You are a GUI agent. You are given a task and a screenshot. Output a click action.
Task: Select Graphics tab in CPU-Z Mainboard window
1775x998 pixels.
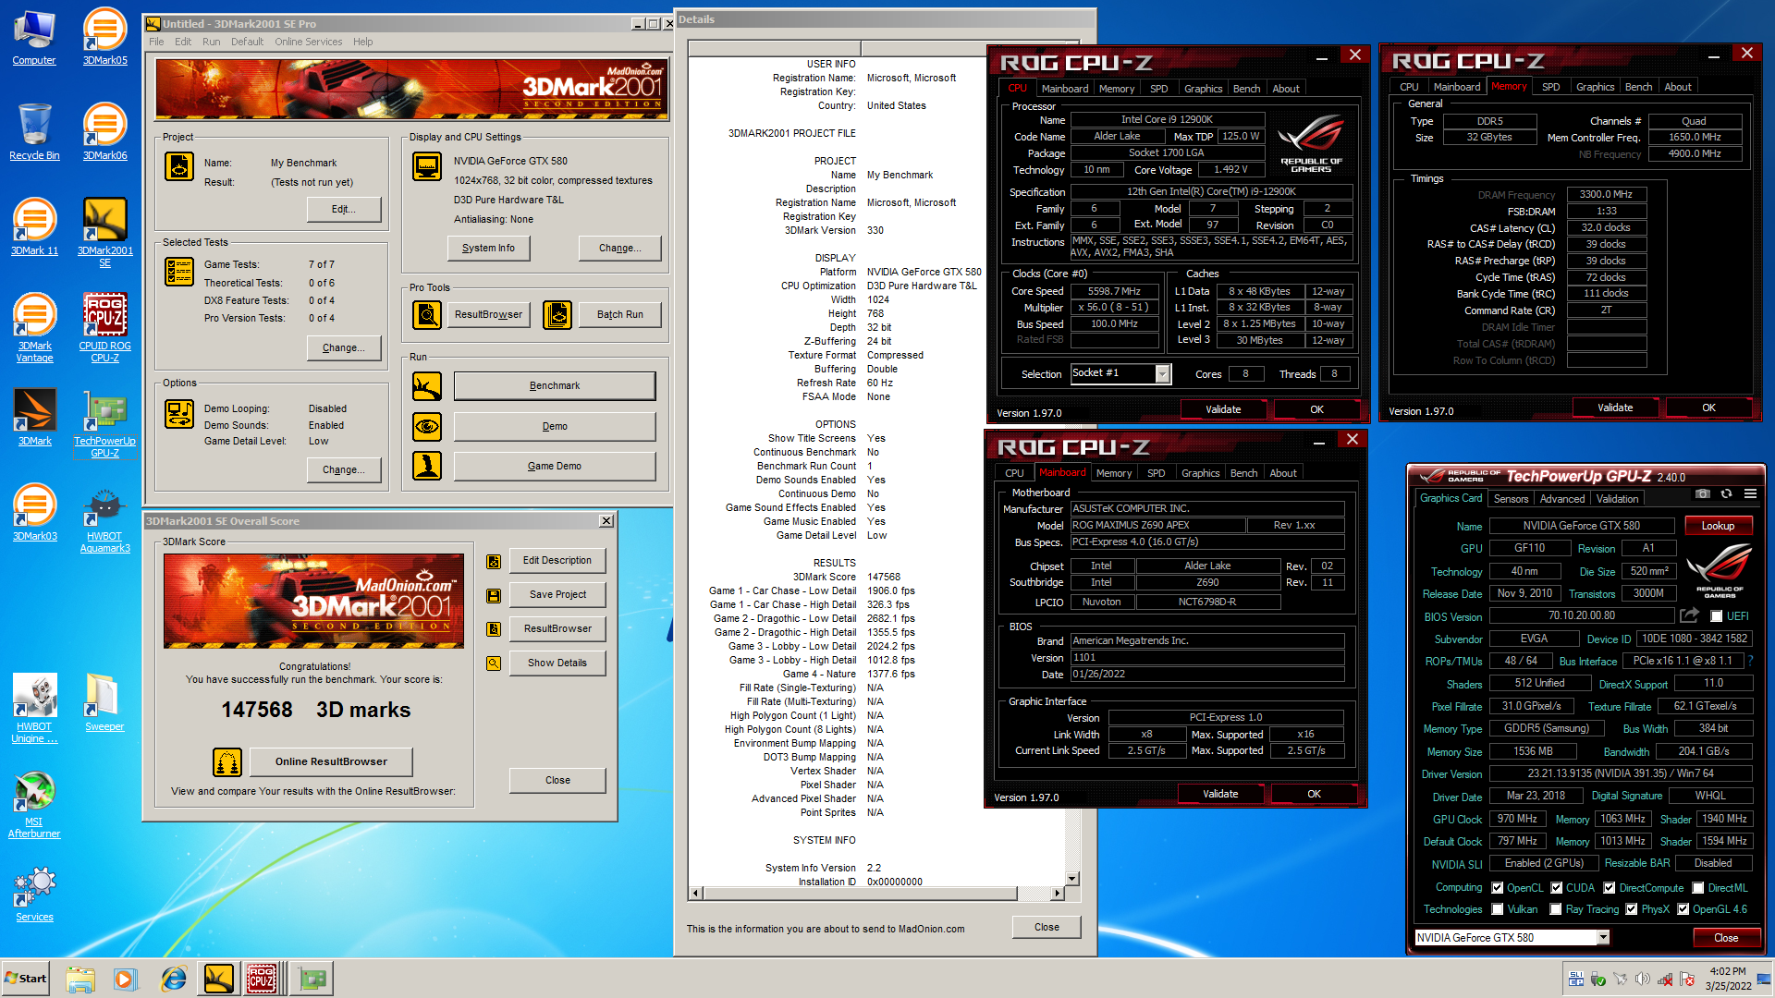pos(1200,473)
